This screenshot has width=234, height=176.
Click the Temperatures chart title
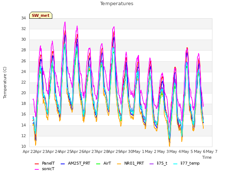pos(117,4)
